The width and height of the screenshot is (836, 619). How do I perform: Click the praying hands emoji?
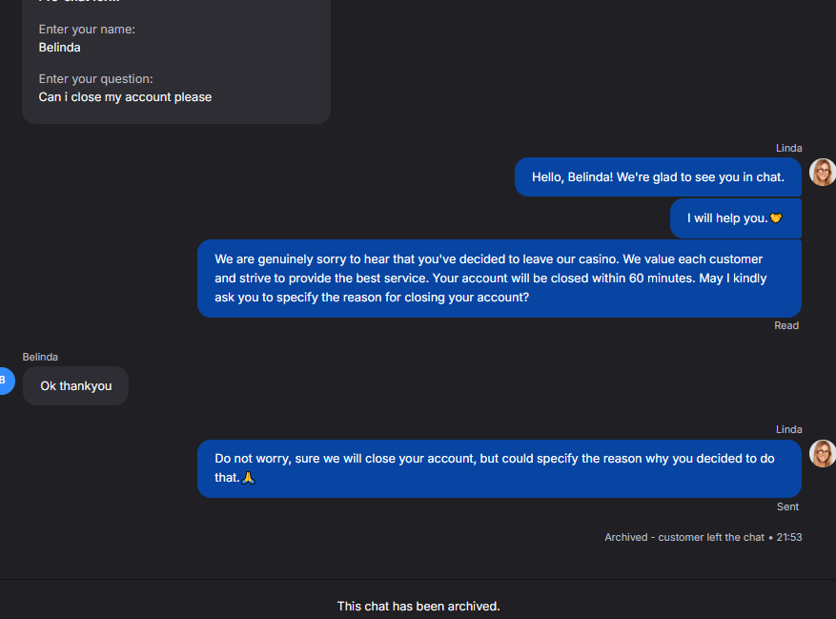249,477
